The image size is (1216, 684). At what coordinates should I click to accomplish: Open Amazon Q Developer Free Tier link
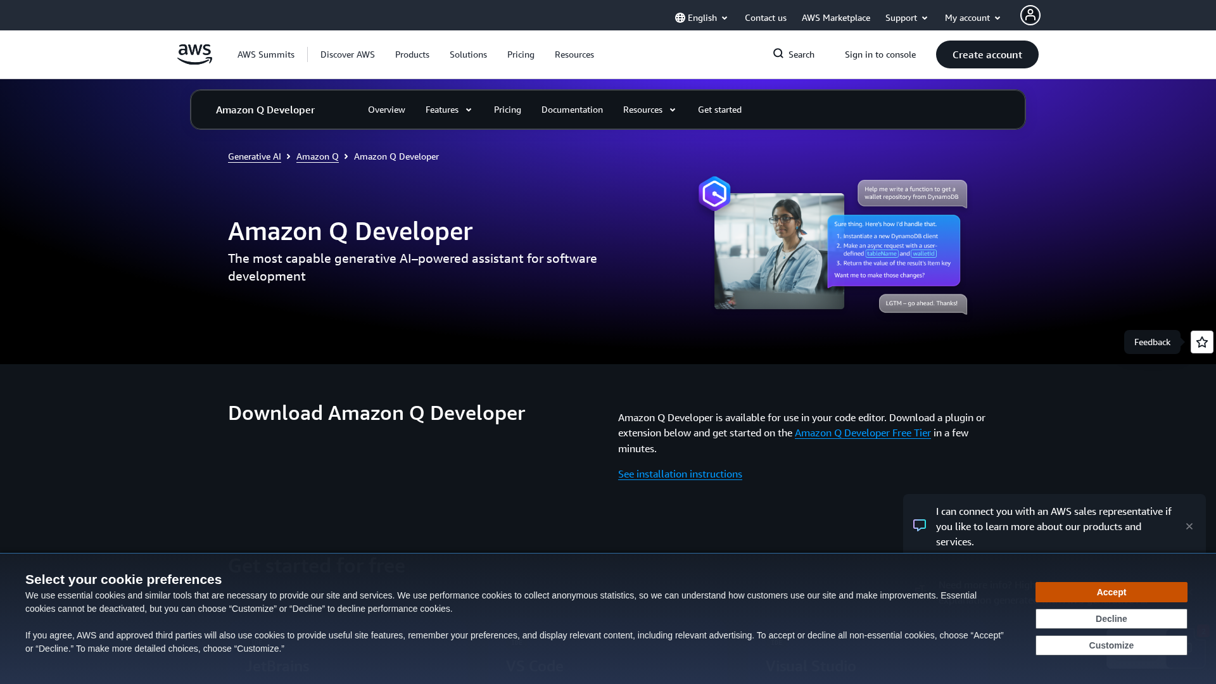pos(863,433)
